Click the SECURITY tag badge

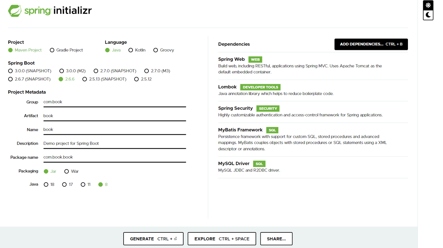[x=268, y=109]
